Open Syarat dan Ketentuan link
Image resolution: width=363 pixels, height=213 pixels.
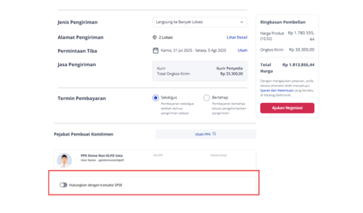click(277, 90)
